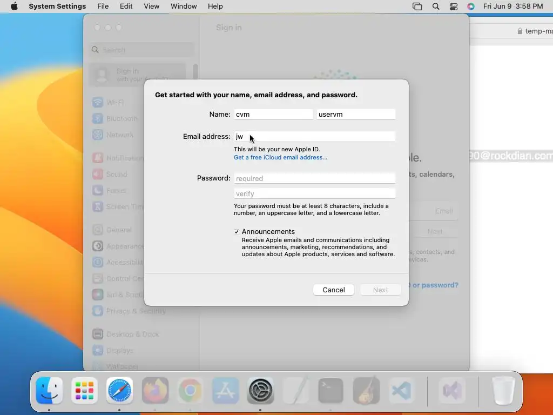Click the Settings sidebar Search field
Viewport: 553px width, 415px height.
[x=142, y=50]
